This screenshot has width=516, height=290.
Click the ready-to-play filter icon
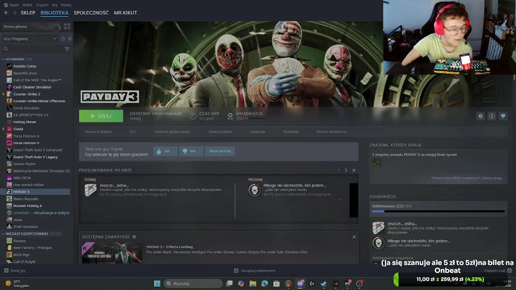tap(70, 39)
